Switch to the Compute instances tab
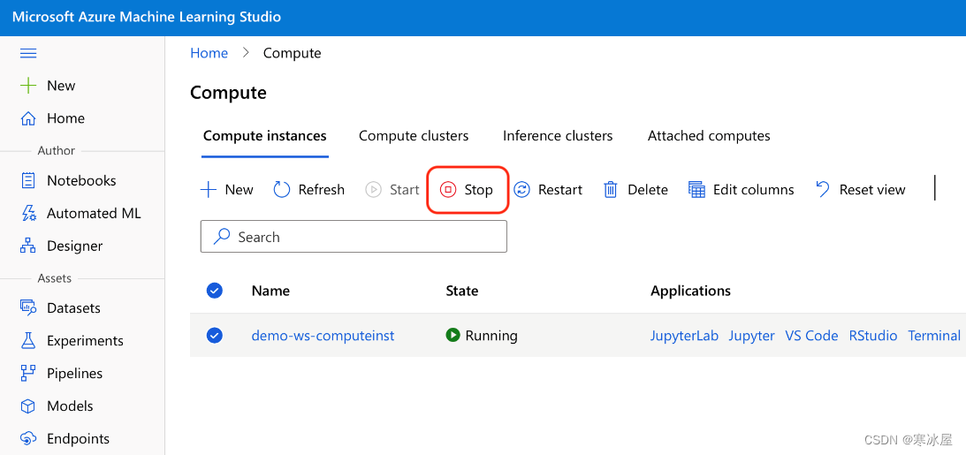966x455 pixels. [x=265, y=136]
